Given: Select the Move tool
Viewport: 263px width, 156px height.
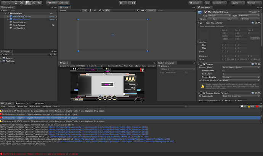Looking at the screenshot, I should click(x=10, y=3).
